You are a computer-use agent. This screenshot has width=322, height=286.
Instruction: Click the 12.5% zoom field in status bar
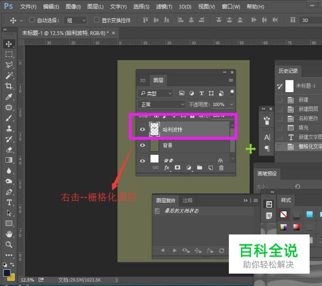[x=27, y=280]
